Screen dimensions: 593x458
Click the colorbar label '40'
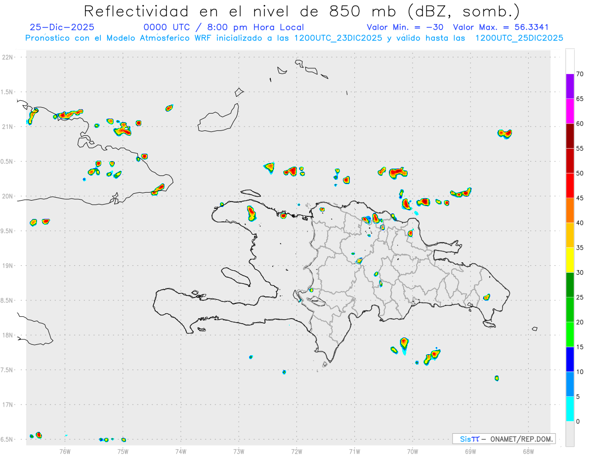click(x=580, y=223)
